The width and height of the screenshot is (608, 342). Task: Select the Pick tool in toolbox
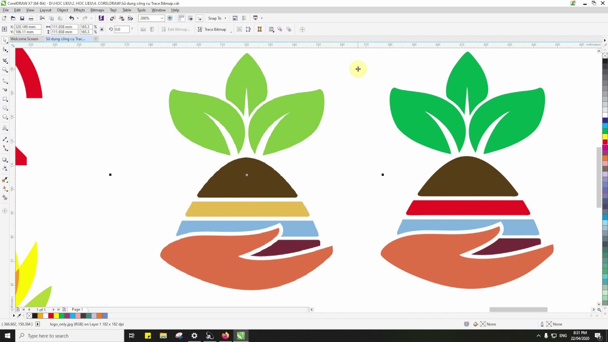click(x=5, y=41)
